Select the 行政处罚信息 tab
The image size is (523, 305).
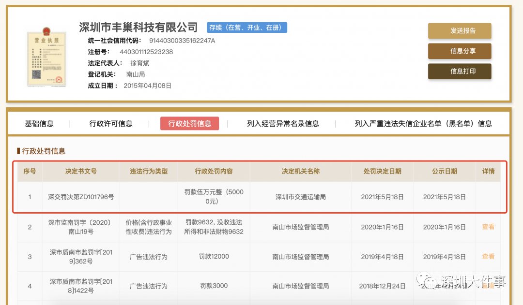coord(189,124)
